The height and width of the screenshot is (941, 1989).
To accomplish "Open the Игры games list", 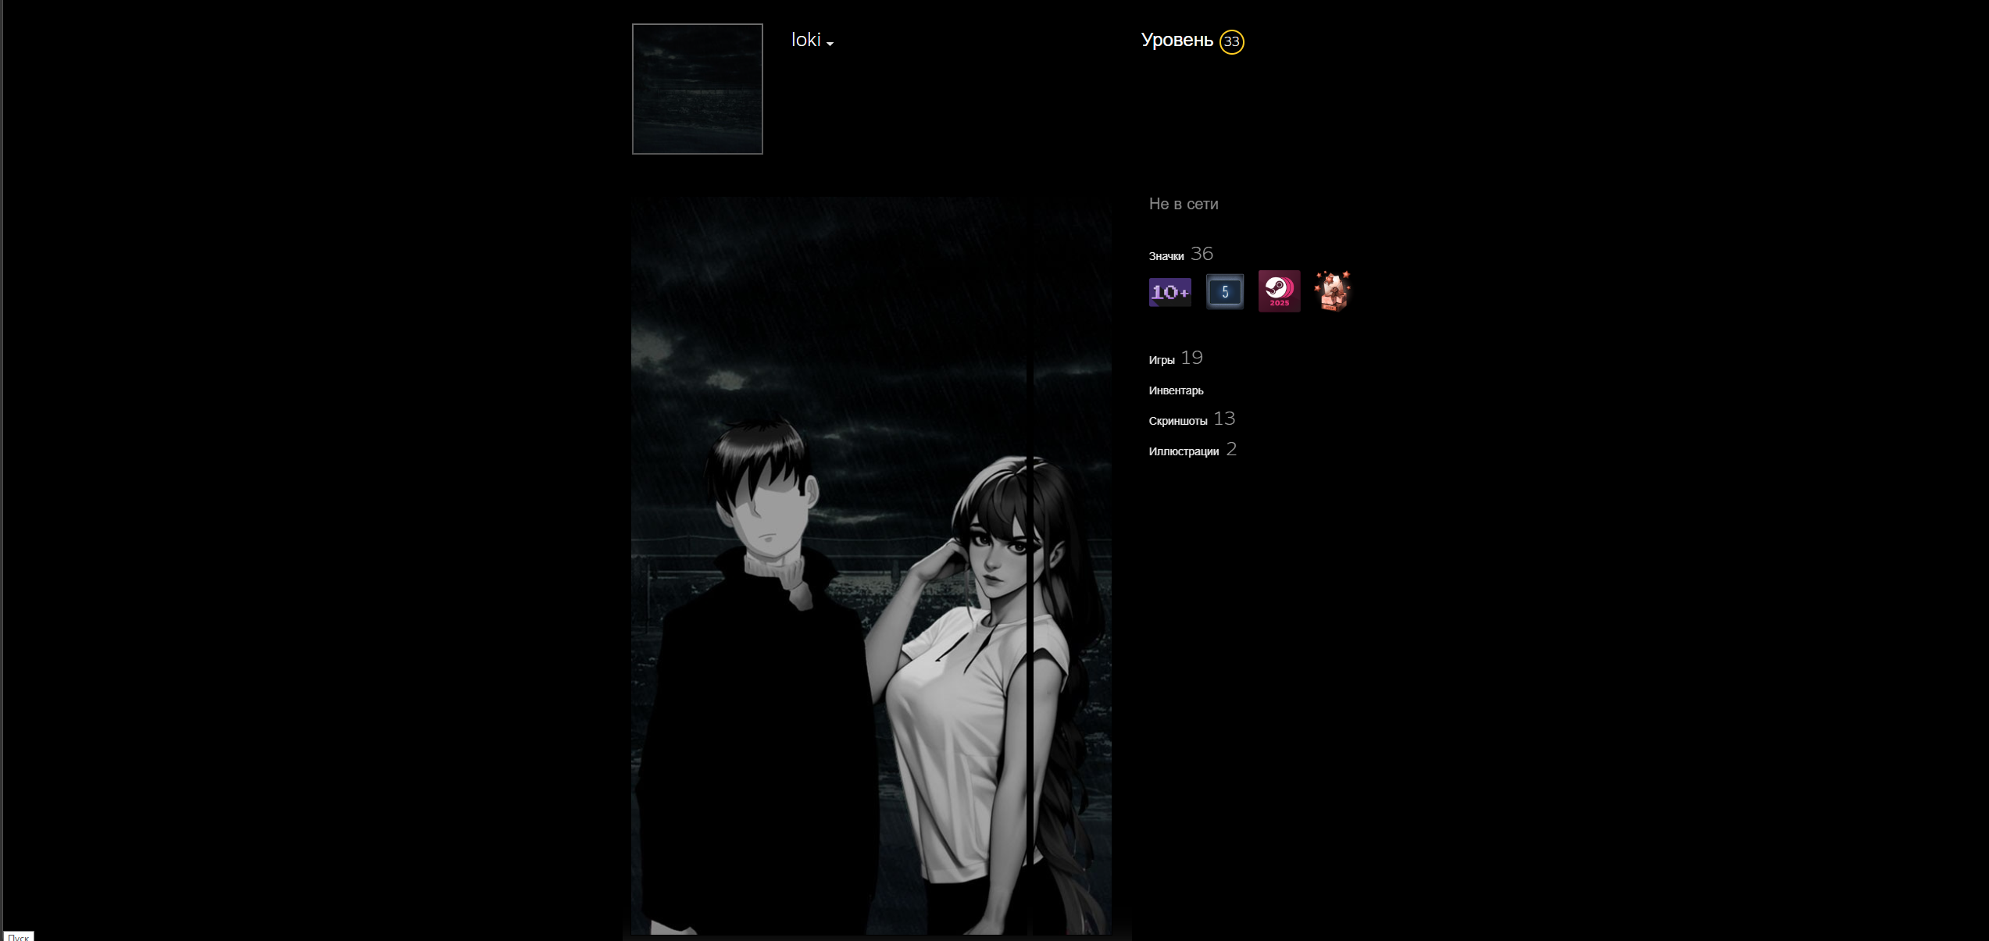I will pyautogui.click(x=1162, y=360).
